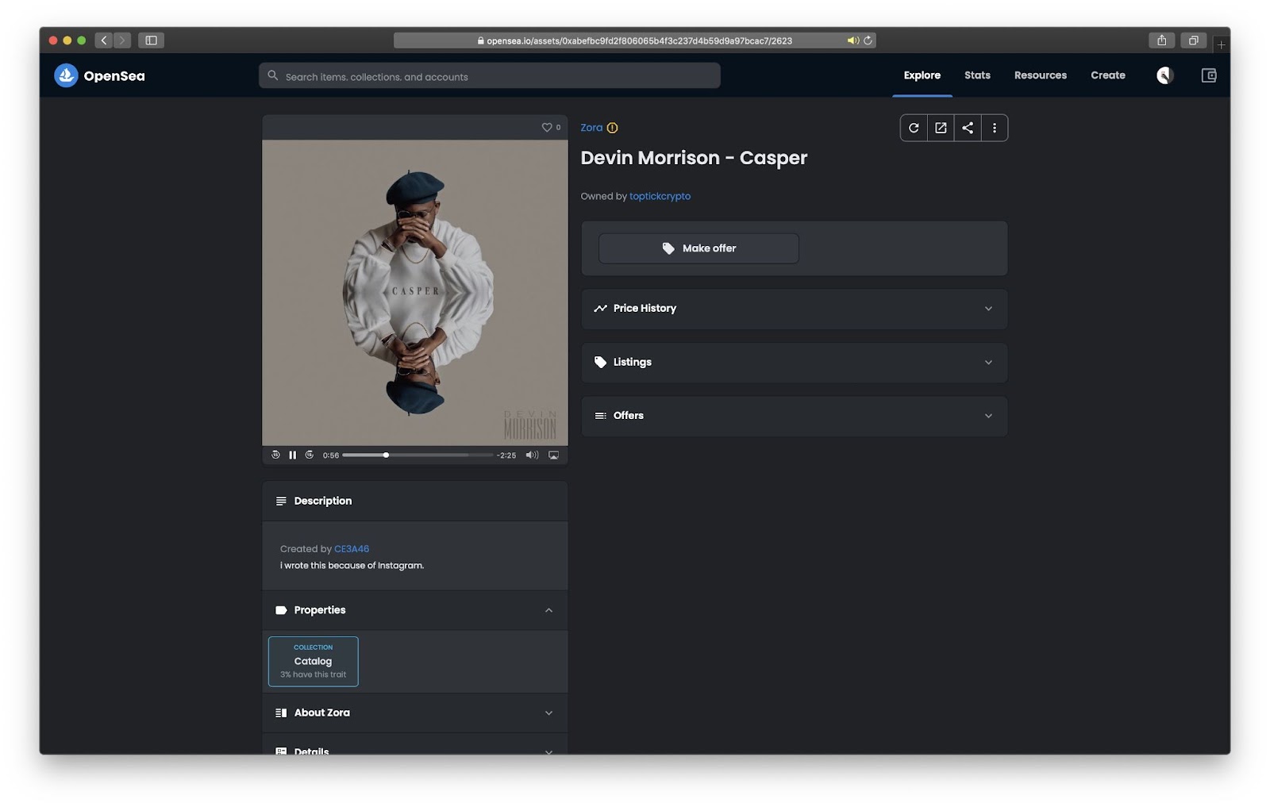Open the Stats nav menu
The height and width of the screenshot is (807, 1270).
coord(977,75)
